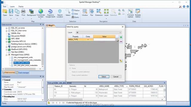
Task: Click the Search Location pin icon
Action: coord(60,11)
